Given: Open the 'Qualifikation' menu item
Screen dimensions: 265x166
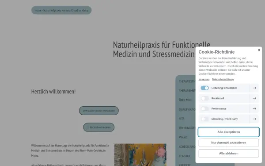Looking at the screenshot, I should click(187, 109).
